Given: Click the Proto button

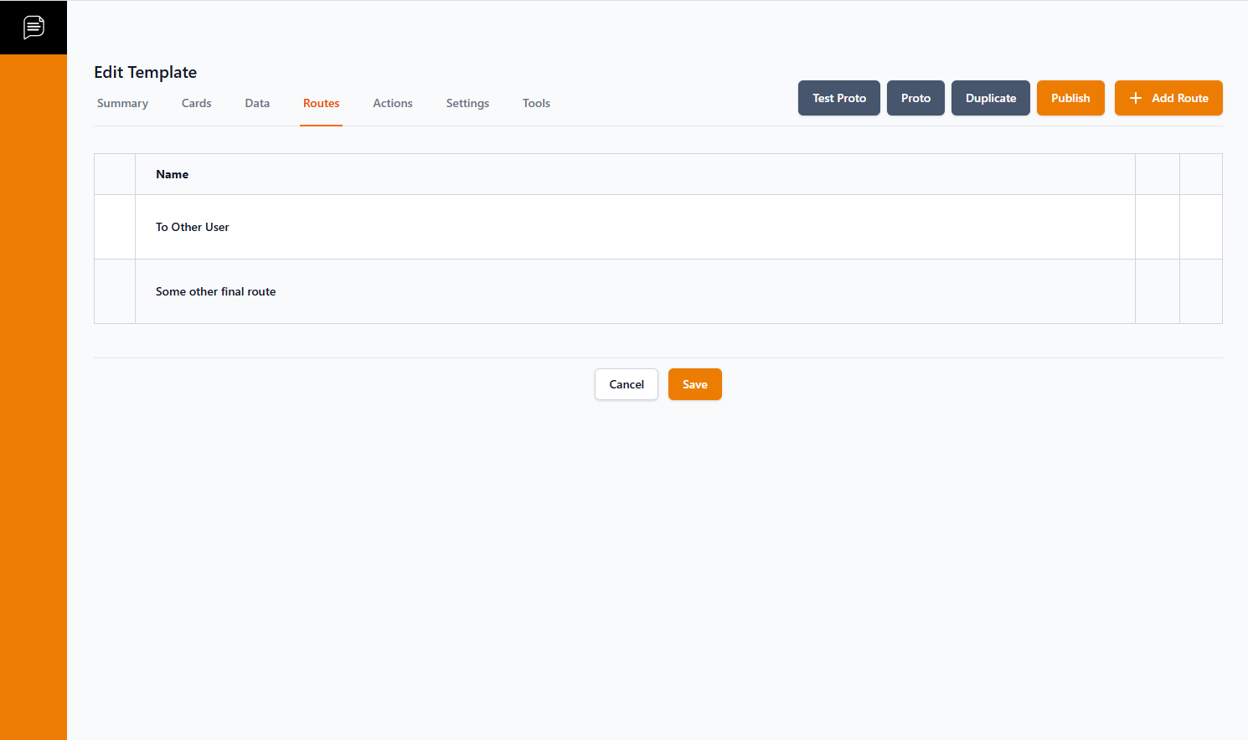Looking at the screenshot, I should (915, 98).
